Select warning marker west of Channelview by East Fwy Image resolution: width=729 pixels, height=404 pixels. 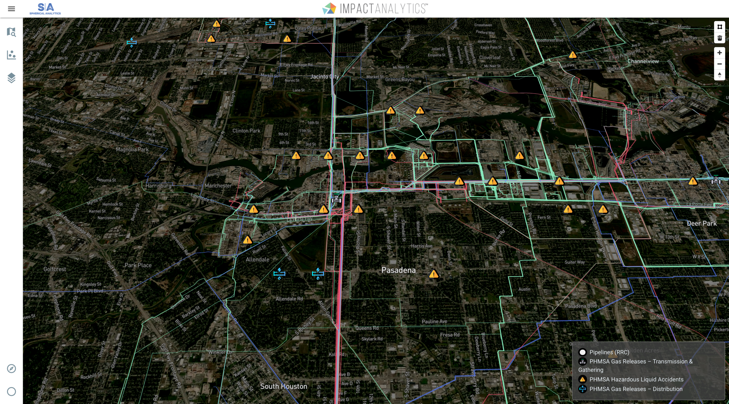pos(572,55)
